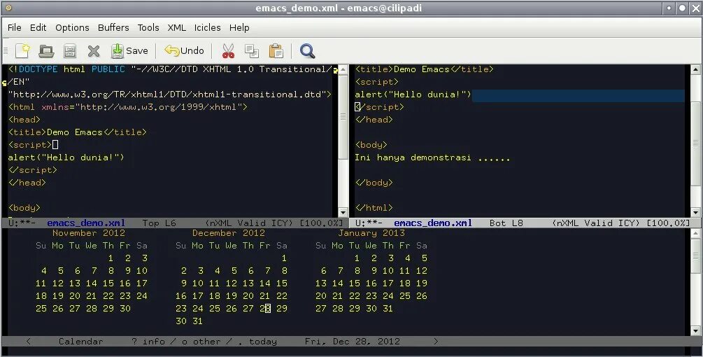Click 'today' in calendar mode line

click(263, 342)
